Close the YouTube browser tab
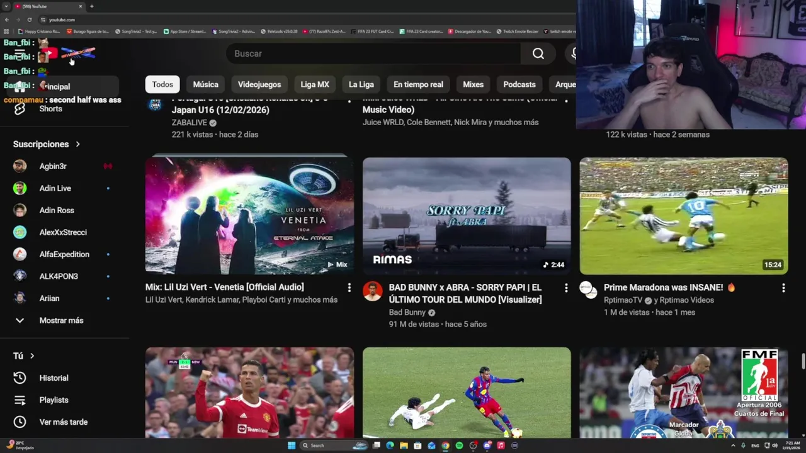The width and height of the screenshot is (806, 453). pos(81,6)
